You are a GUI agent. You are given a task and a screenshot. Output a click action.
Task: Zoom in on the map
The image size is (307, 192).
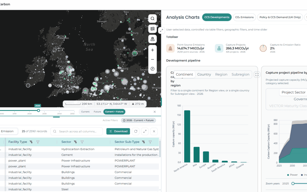153,50
